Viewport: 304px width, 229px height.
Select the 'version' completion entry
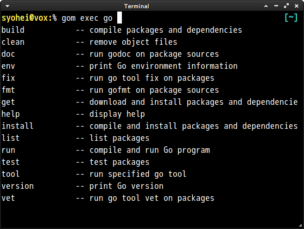(x=18, y=186)
